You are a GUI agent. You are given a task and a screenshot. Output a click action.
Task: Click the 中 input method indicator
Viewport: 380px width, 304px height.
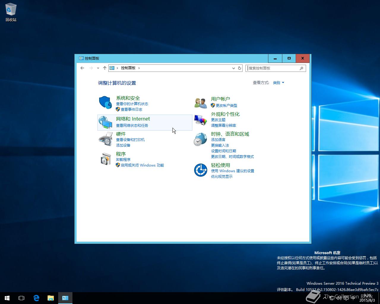(x=353, y=298)
